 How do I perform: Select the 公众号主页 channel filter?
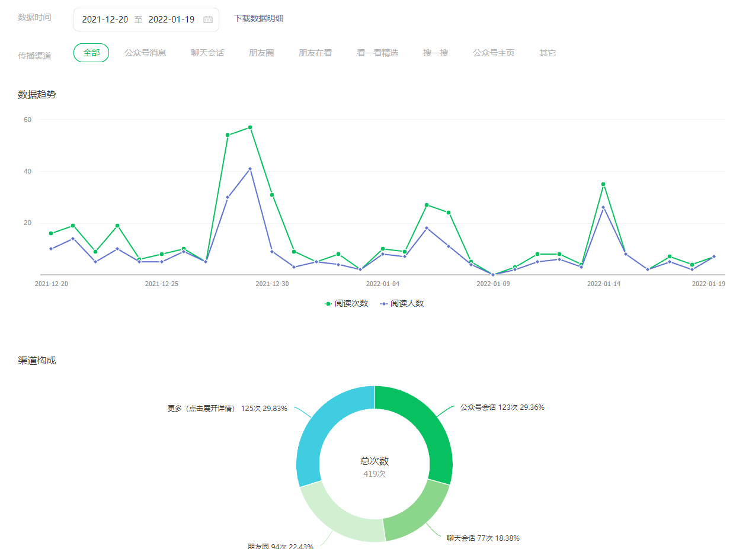click(494, 53)
